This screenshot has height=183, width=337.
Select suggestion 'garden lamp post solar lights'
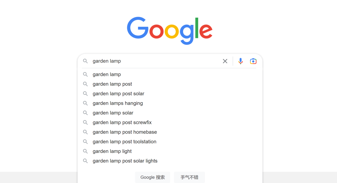click(125, 161)
